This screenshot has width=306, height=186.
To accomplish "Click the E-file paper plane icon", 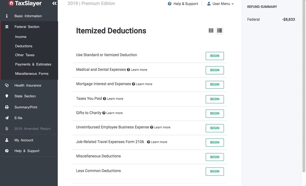I will [7, 118].
